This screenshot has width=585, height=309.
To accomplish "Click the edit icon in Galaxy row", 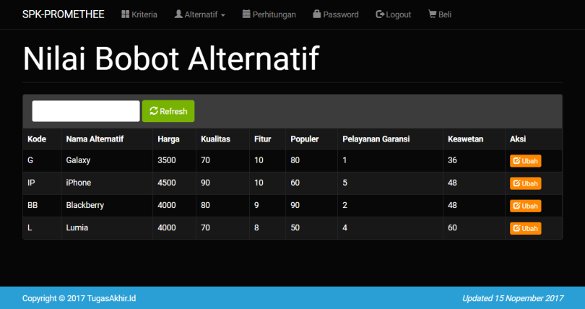I will (516, 161).
